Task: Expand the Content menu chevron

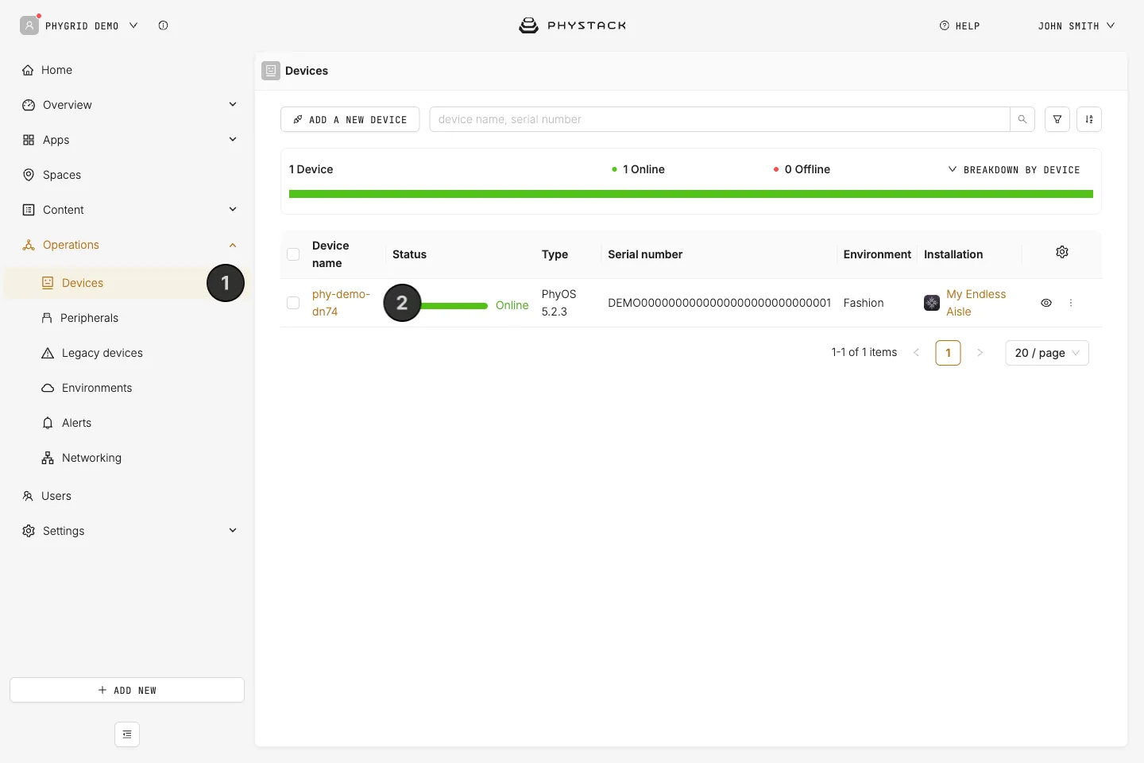Action: coord(233,209)
